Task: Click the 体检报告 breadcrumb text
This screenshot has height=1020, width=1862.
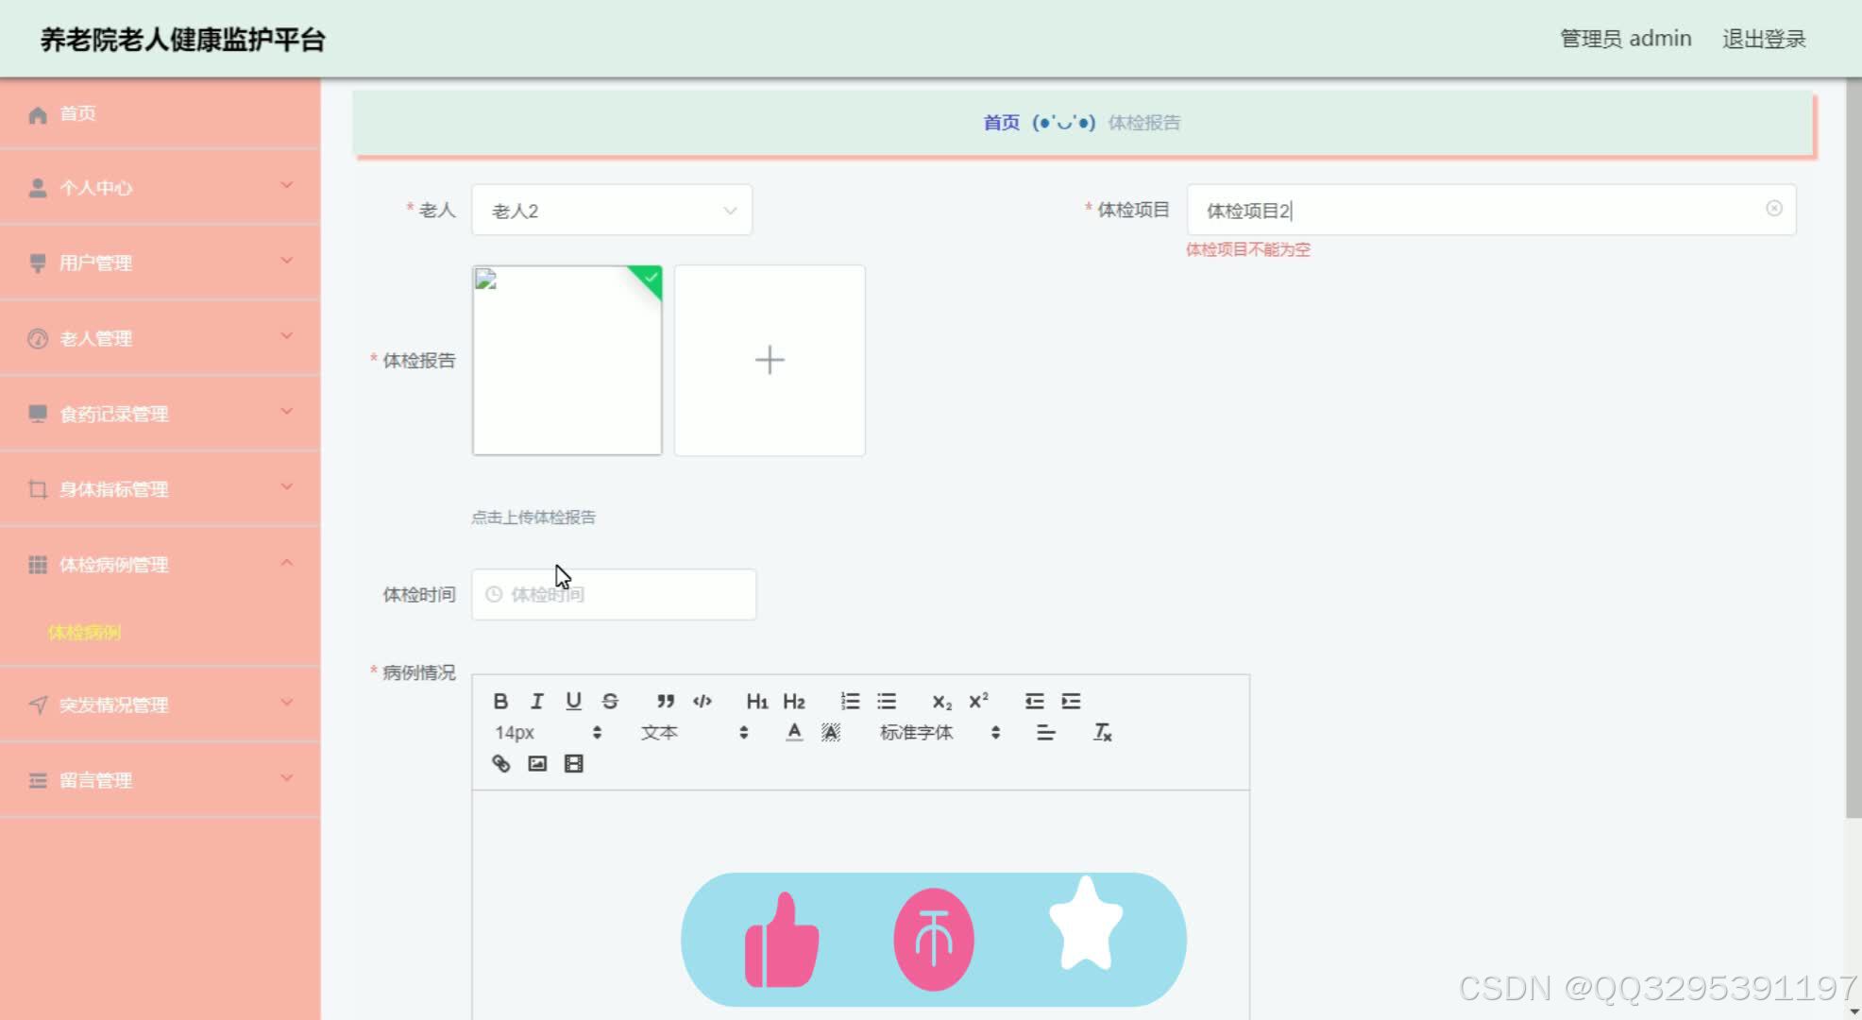Action: click(x=1143, y=123)
